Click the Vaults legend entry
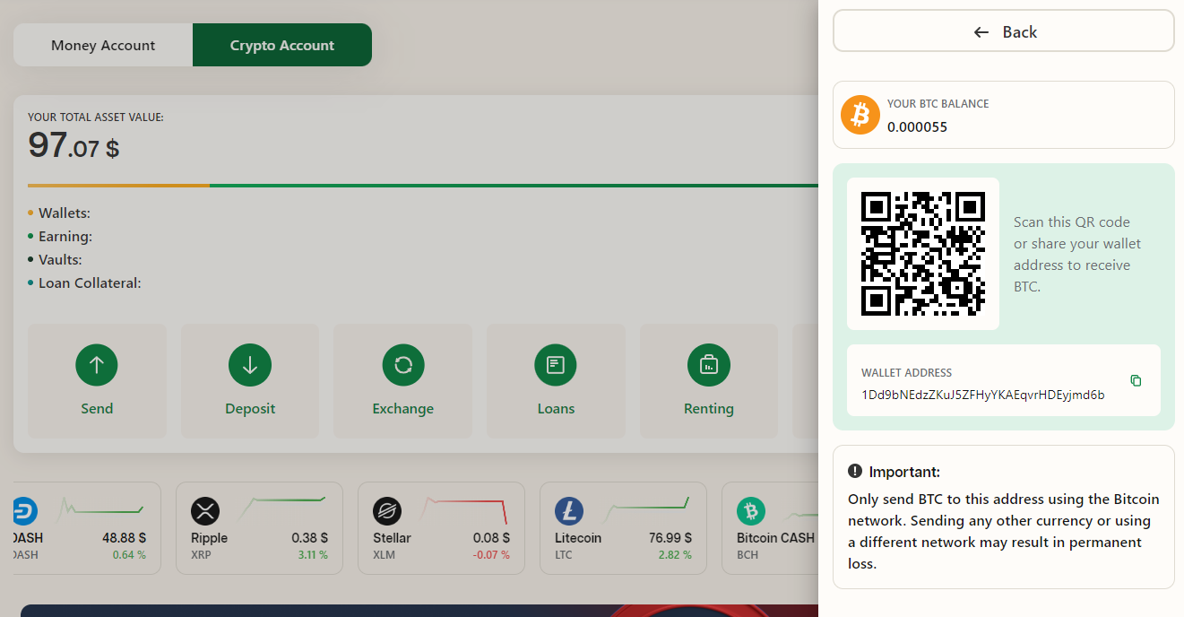Screen dimensions: 1184x617 [55, 260]
